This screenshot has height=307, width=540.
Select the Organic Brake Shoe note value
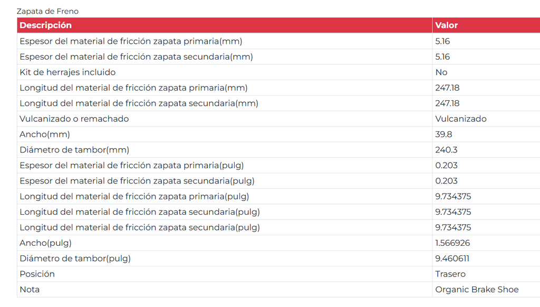pyautogui.click(x=477, y=290)
